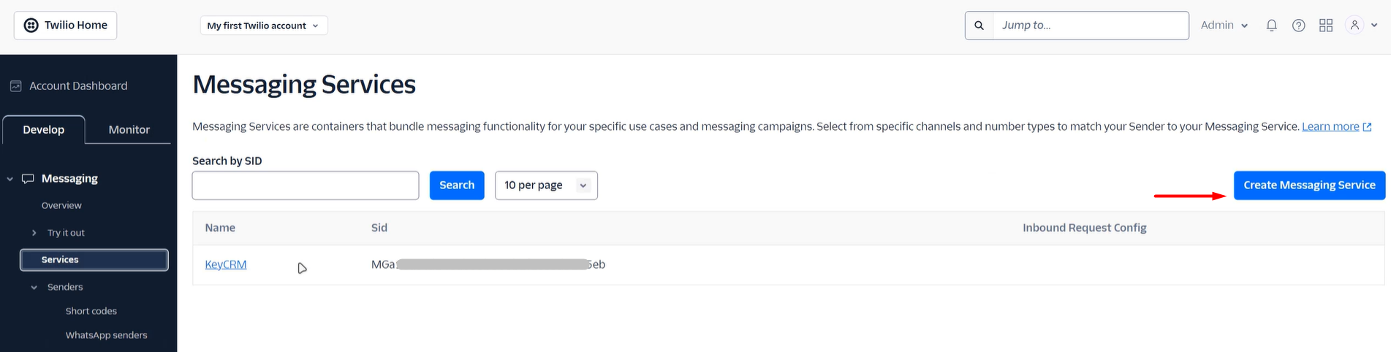Click the Messaging chat bubble icon

tap(28, 179)
